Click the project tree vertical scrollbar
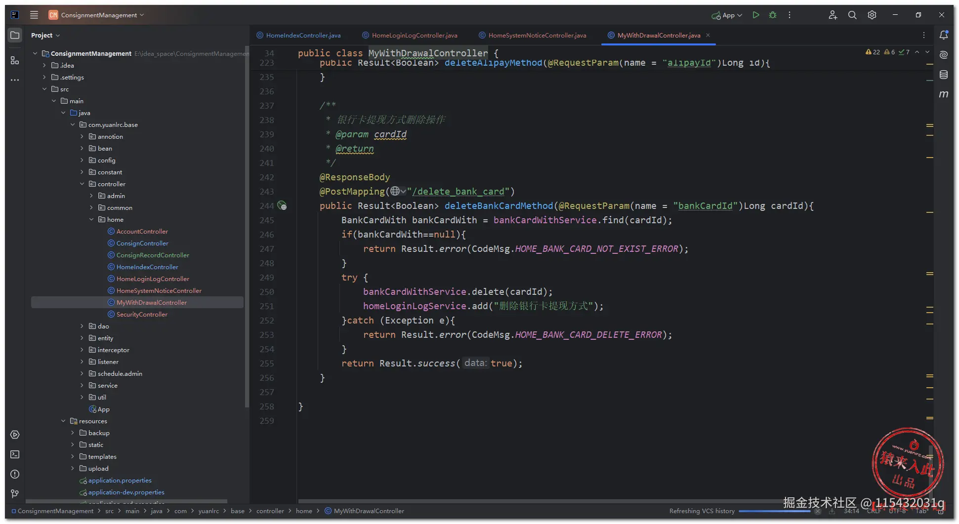This screenshot has width=959, height=524. click(x=247, y=227)
